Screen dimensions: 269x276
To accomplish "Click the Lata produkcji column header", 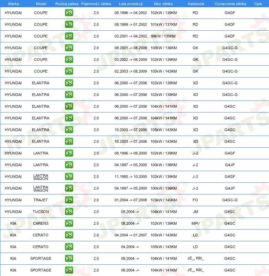I will pos(131,4).
